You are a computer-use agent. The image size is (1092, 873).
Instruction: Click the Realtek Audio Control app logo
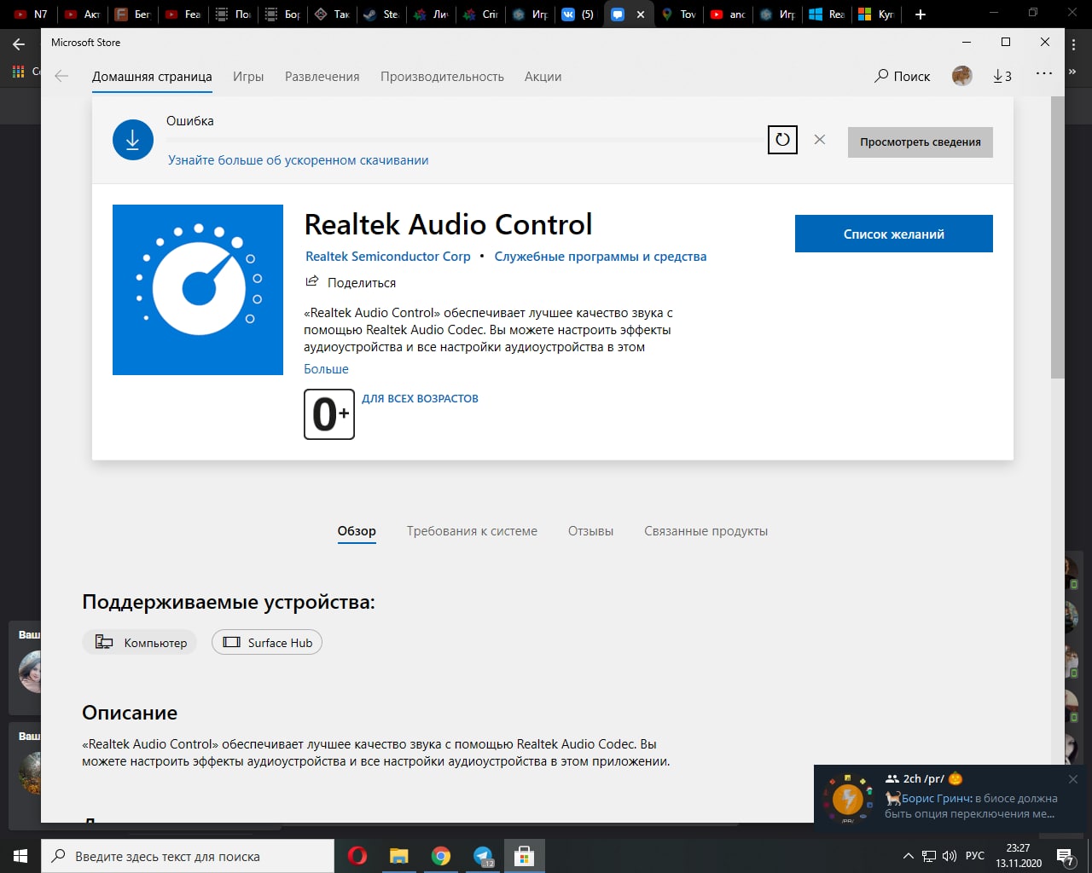coord(198,290)
